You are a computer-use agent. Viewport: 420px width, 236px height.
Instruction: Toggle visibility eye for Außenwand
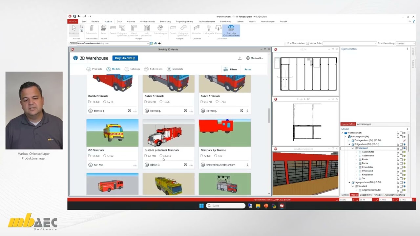tap(405, 156)
